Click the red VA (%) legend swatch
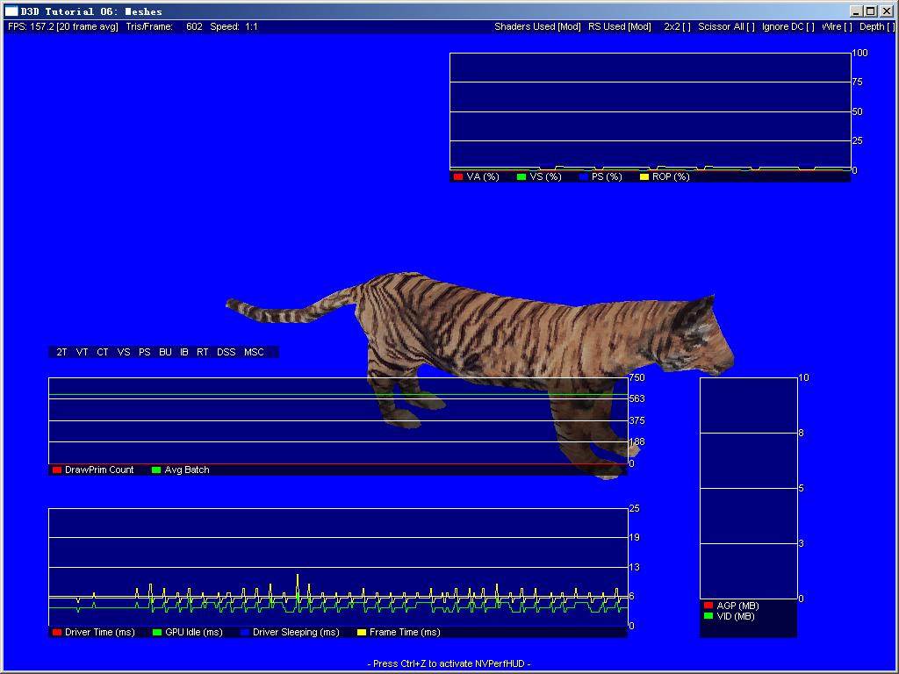This screenshot has width=899, height=674. click(x=458, y=177)
